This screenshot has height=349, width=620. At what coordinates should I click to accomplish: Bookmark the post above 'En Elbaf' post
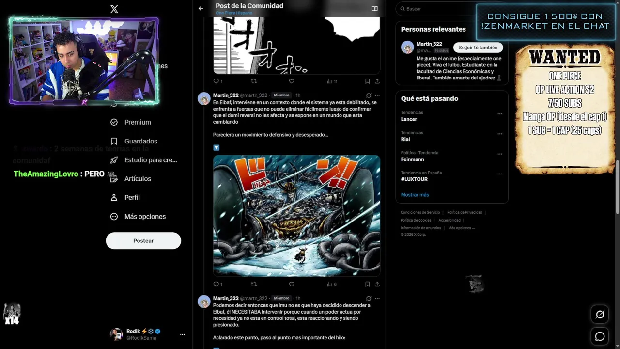[368, 81]
